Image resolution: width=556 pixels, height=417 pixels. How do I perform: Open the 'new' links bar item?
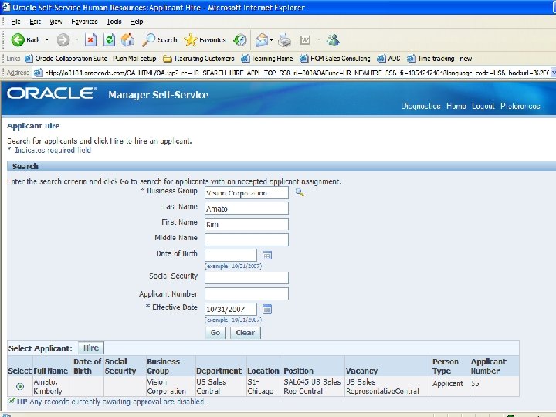click(466, 59)
